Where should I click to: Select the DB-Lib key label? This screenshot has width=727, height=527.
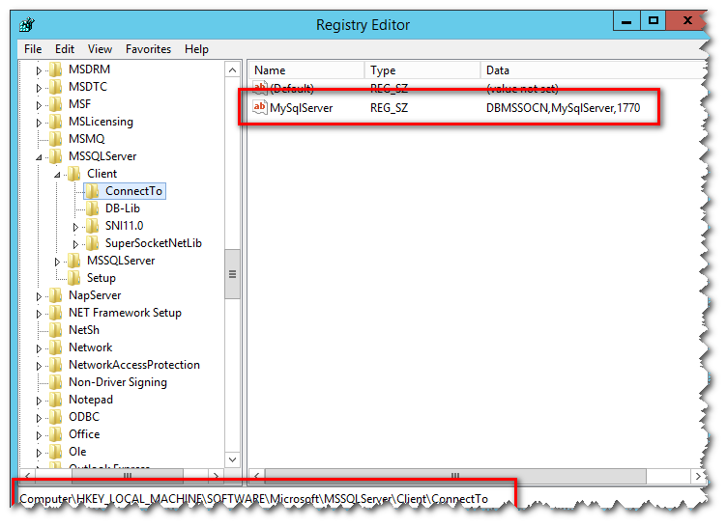[123, 208]
